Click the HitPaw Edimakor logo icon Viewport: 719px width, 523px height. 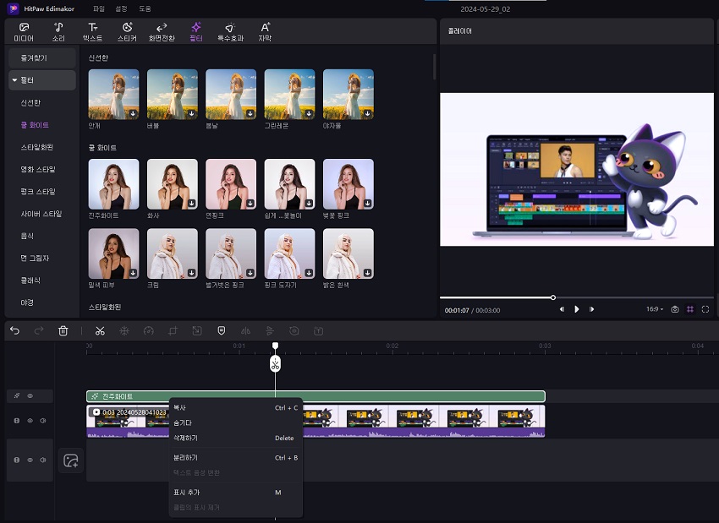14,8
